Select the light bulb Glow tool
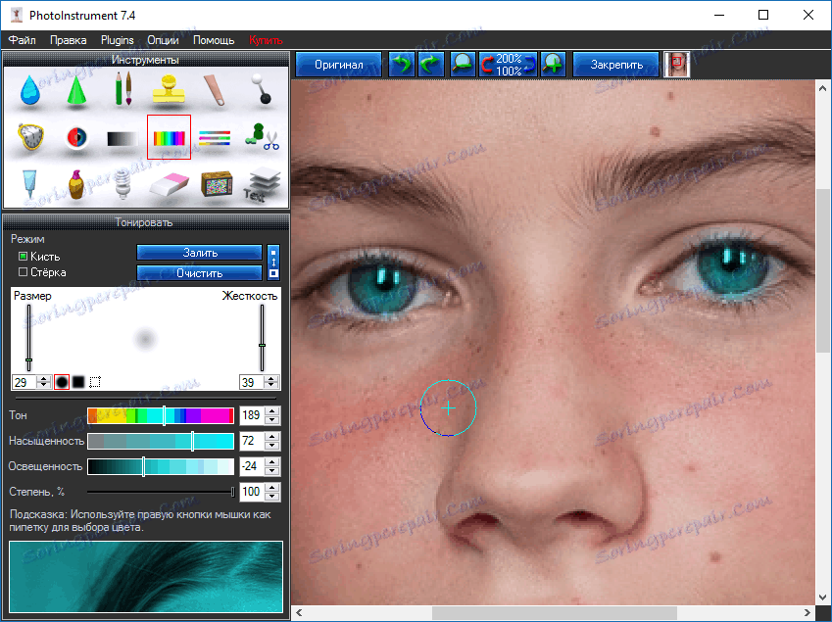Viewport: 832px width, 622px height. (122, 184)
